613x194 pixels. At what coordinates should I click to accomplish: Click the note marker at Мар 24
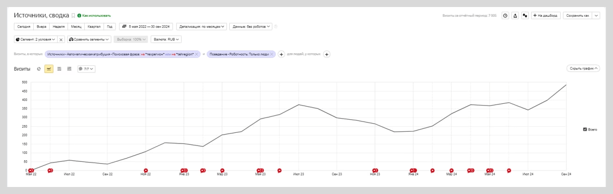(x=452, y=171)
